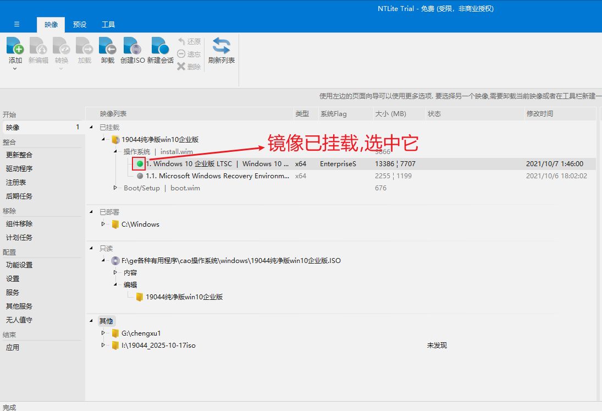Screen dimensions: 602x411
Task: Open the hamburger menu at top left
Action: tap(17, 24)
